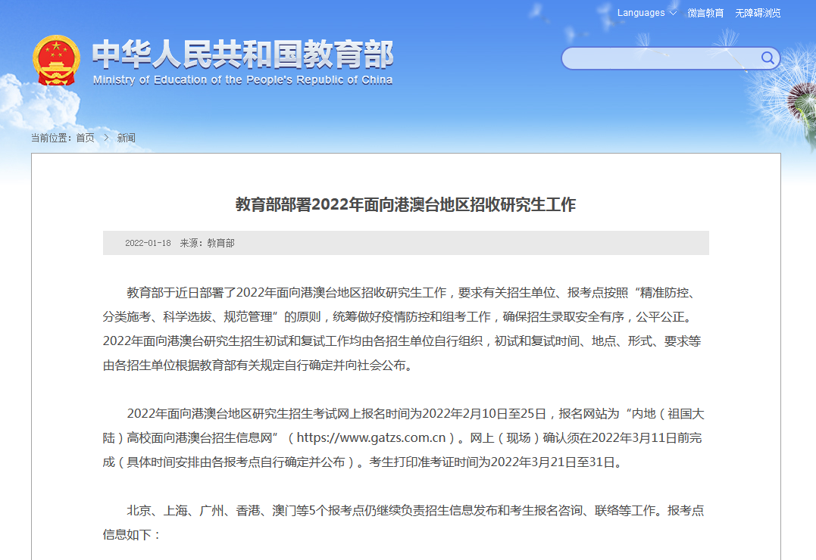
Task: Click the paragraph beginning 教育部于近日部署了
Action: [x=402, y=329]
